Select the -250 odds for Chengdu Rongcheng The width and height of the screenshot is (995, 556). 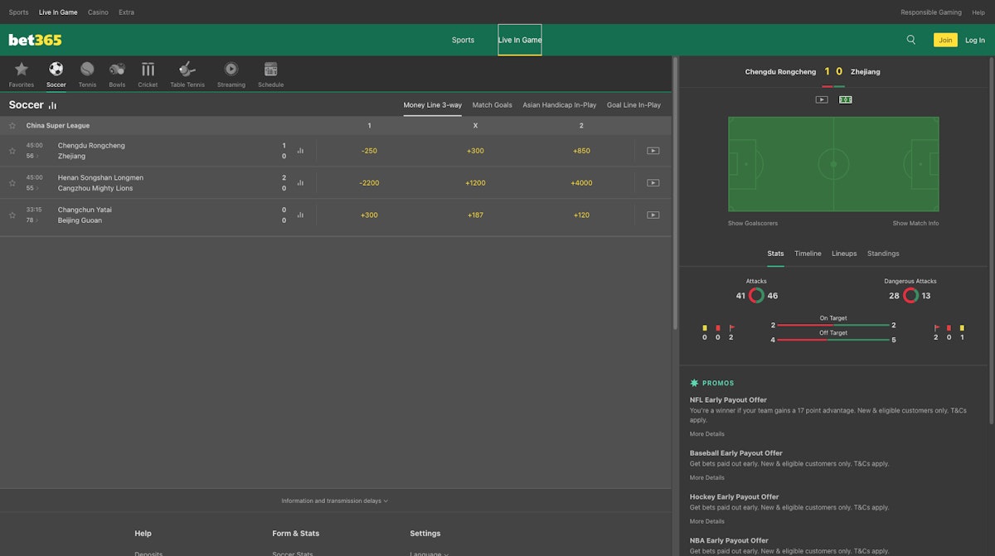pyautogui.click(x=369, y=151)
